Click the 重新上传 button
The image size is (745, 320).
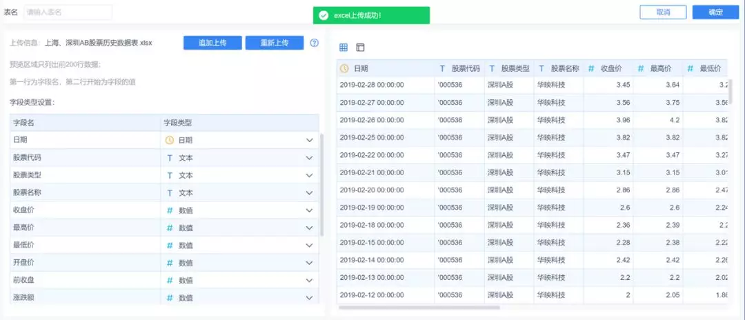(x=274, y=43)
